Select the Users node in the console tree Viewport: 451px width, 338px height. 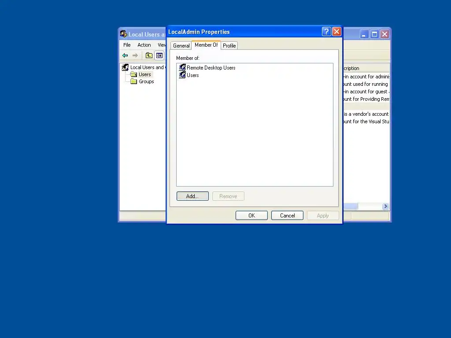coord(144,74)
